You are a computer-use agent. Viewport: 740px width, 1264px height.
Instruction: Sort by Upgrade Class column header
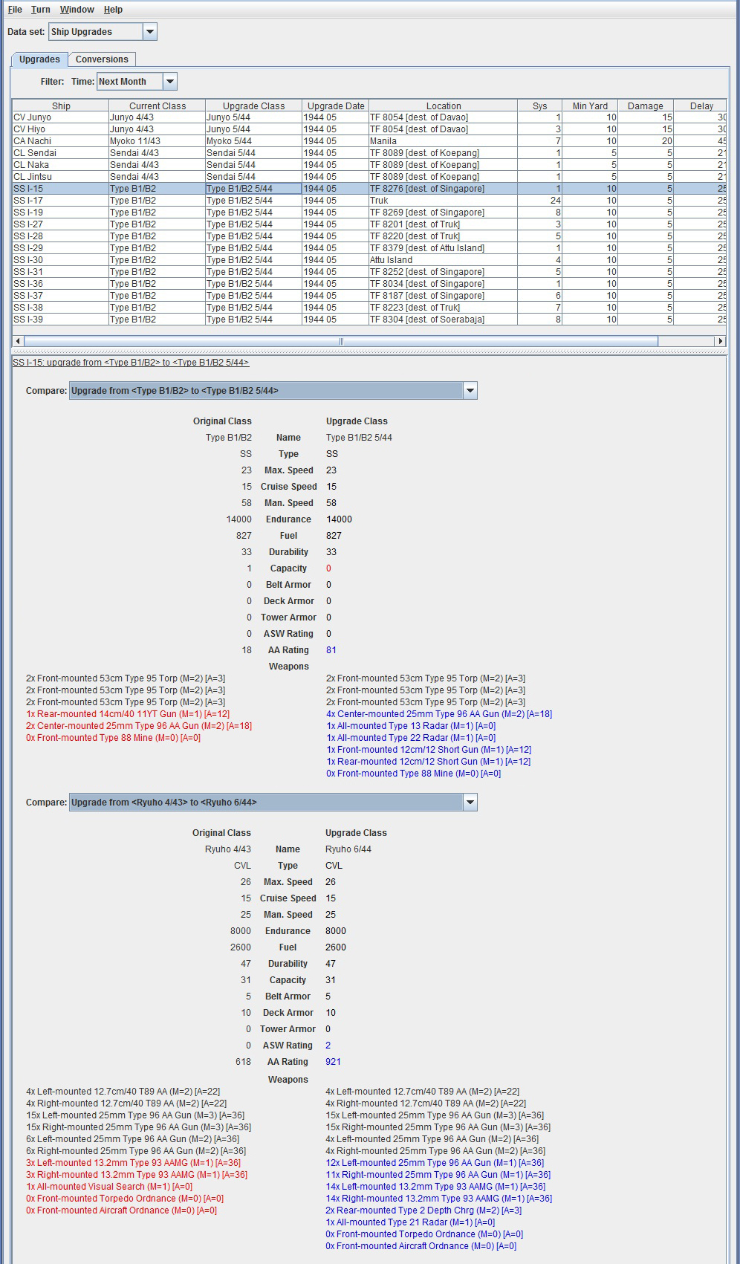[x=254, y=106]
